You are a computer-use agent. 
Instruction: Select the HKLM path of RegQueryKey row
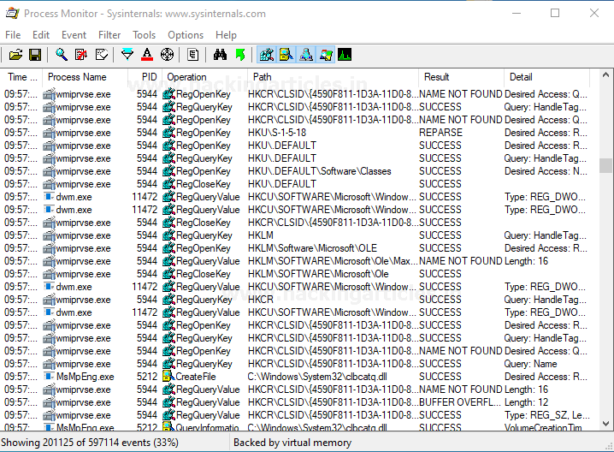pyautogui.click(x=261, y=235)
